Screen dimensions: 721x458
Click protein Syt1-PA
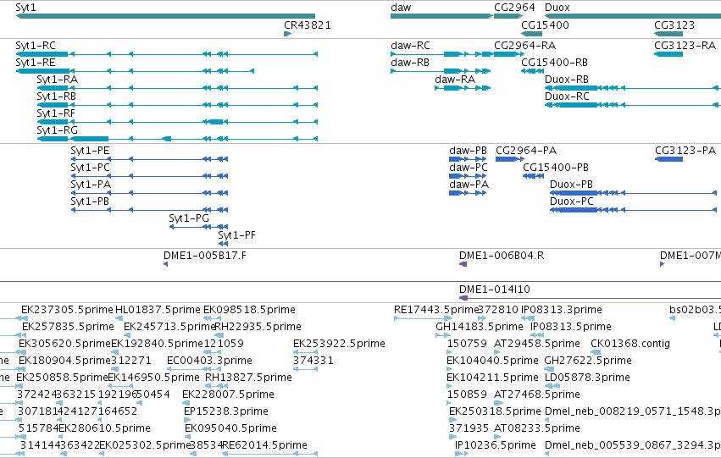(149, 193)
